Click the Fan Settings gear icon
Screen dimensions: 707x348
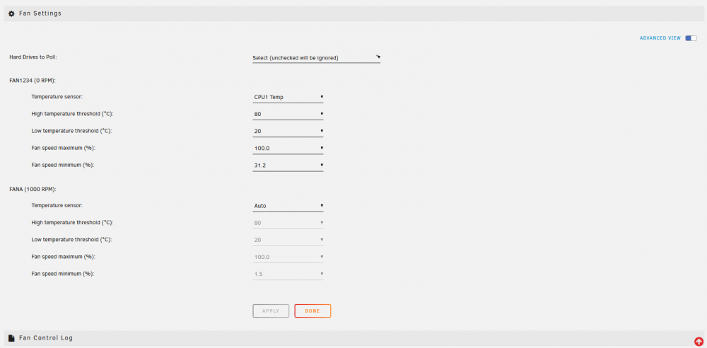(x=12, y=13)
